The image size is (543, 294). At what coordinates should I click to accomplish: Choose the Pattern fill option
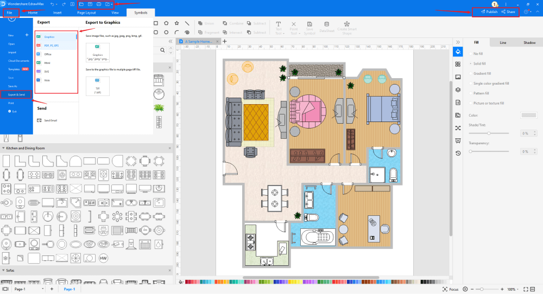pyautogui.click(x=479, y=93)
